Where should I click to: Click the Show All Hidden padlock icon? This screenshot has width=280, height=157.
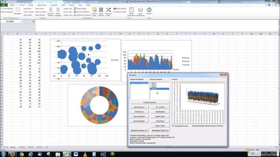[51, 12]
